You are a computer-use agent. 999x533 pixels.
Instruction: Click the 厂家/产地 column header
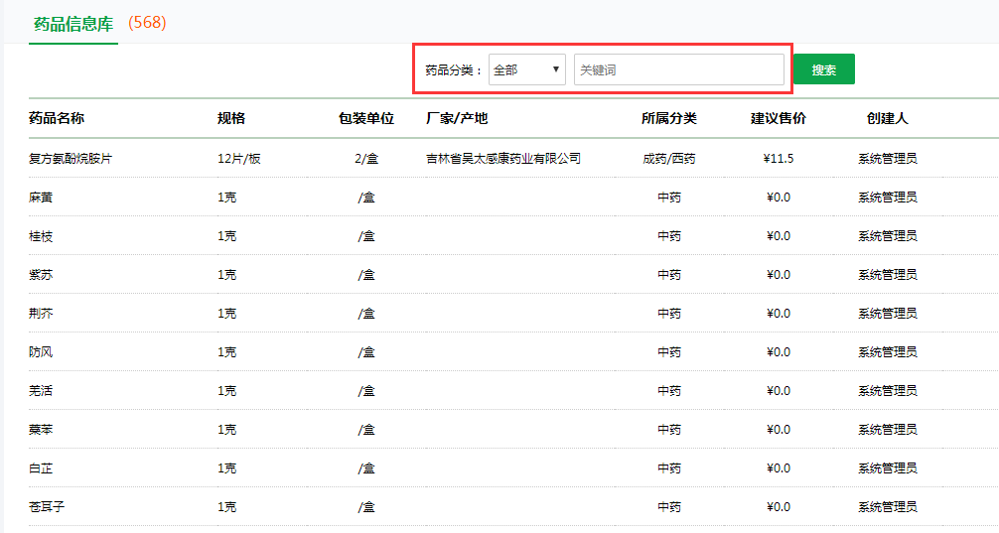(457, 118)
